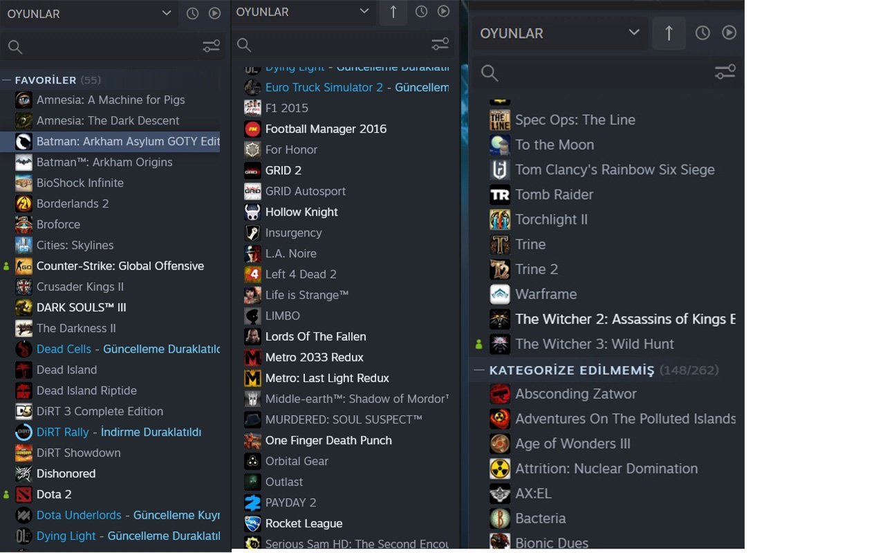Open the Amnesia: A Machine for Pigs game icon
Image resolution: width=885 pixels, height=553 pixels.
click(24, 100)
